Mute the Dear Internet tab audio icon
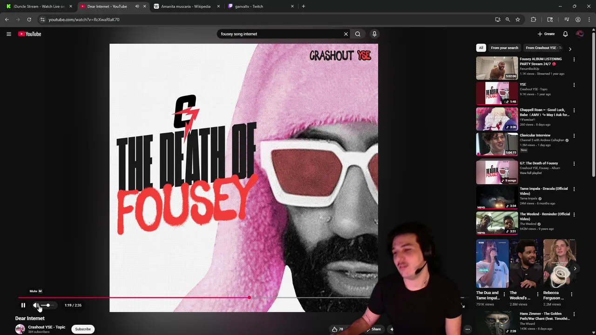Screen dimensions: 596x335 (x=137, y=7)
